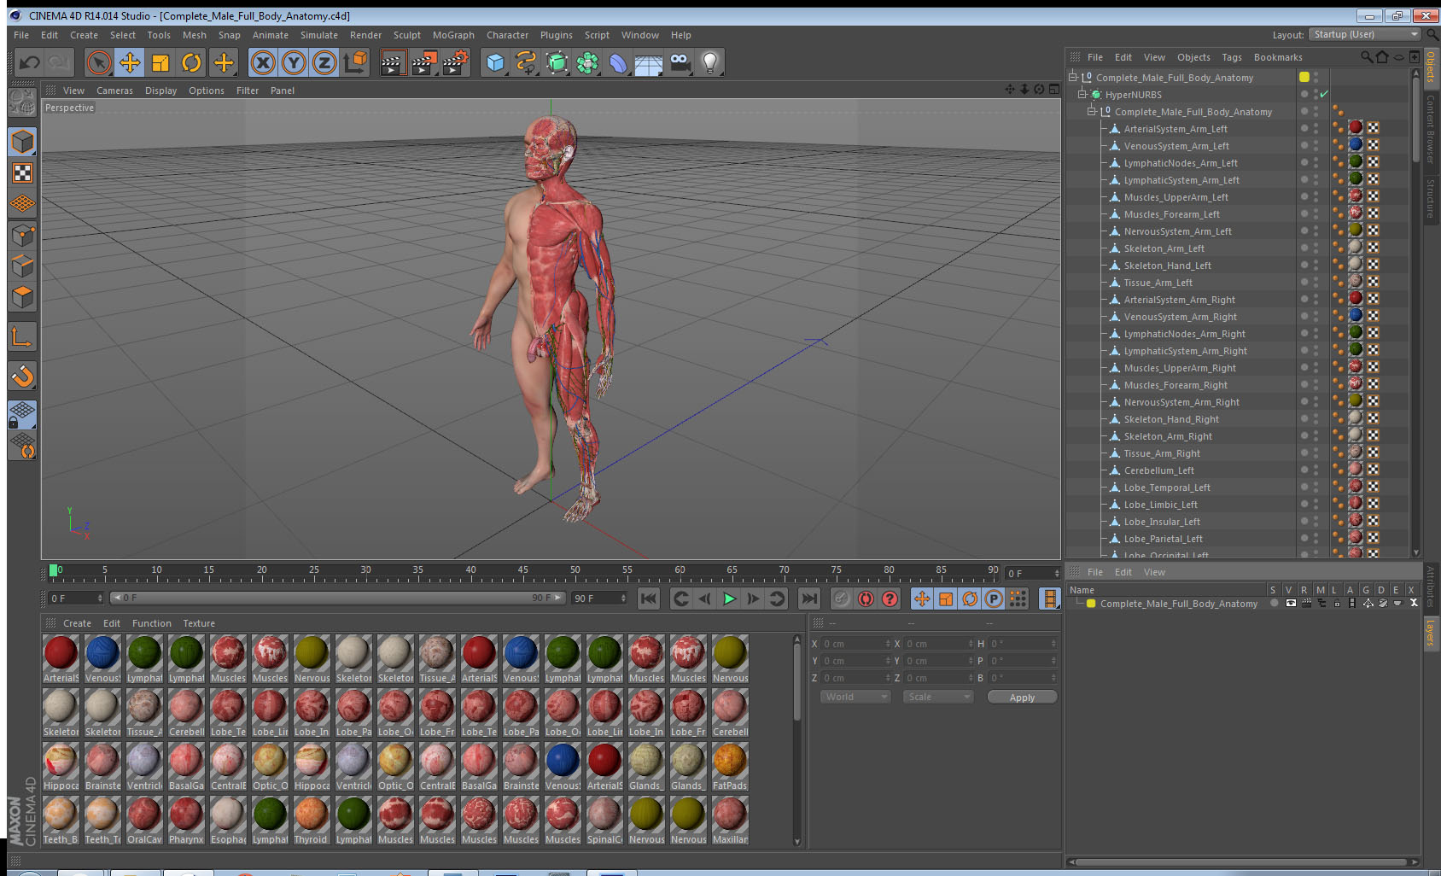This screenshot has height=876, width=1441.
Task: Go to start of animation
Action: coord(649,599)
